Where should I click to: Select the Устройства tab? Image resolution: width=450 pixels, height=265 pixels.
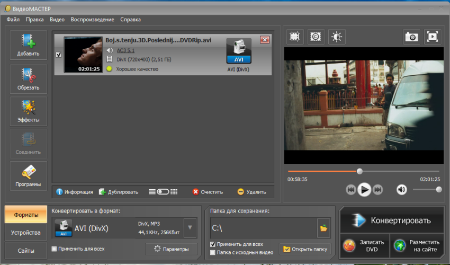point(26,233)
